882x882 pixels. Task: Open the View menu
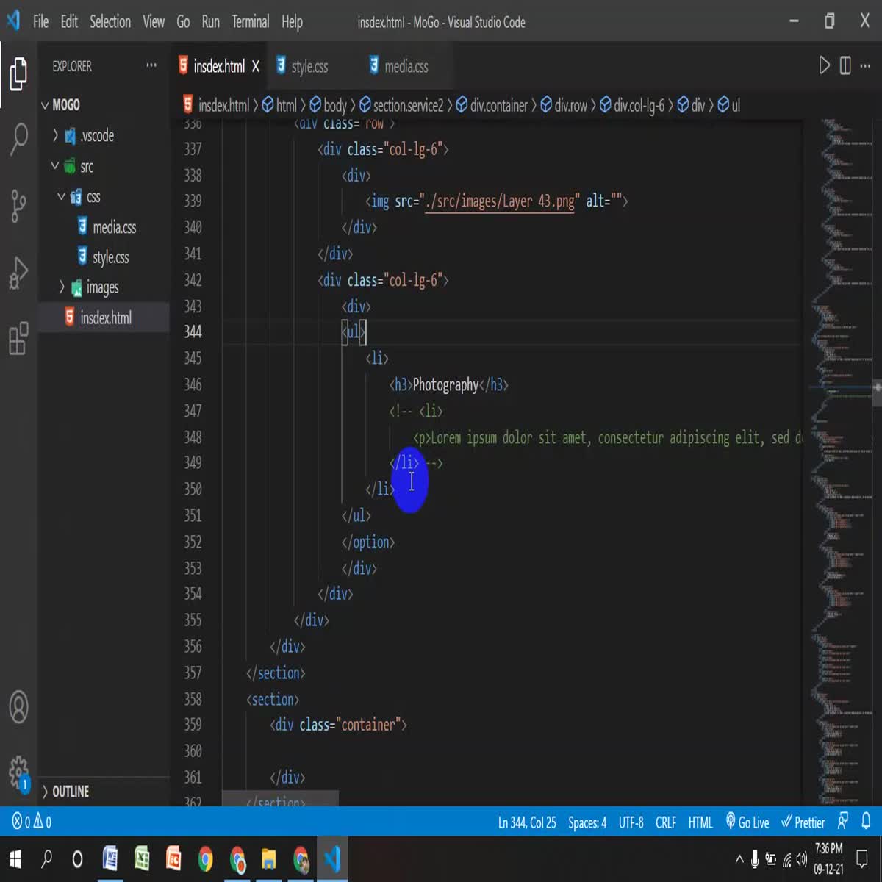154,22
